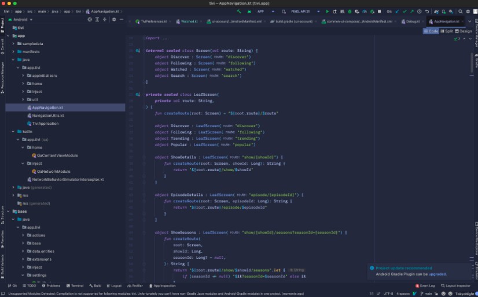Screen dimensions: 478x297
Task: Click the main Git branch widget
Action: 426,294
